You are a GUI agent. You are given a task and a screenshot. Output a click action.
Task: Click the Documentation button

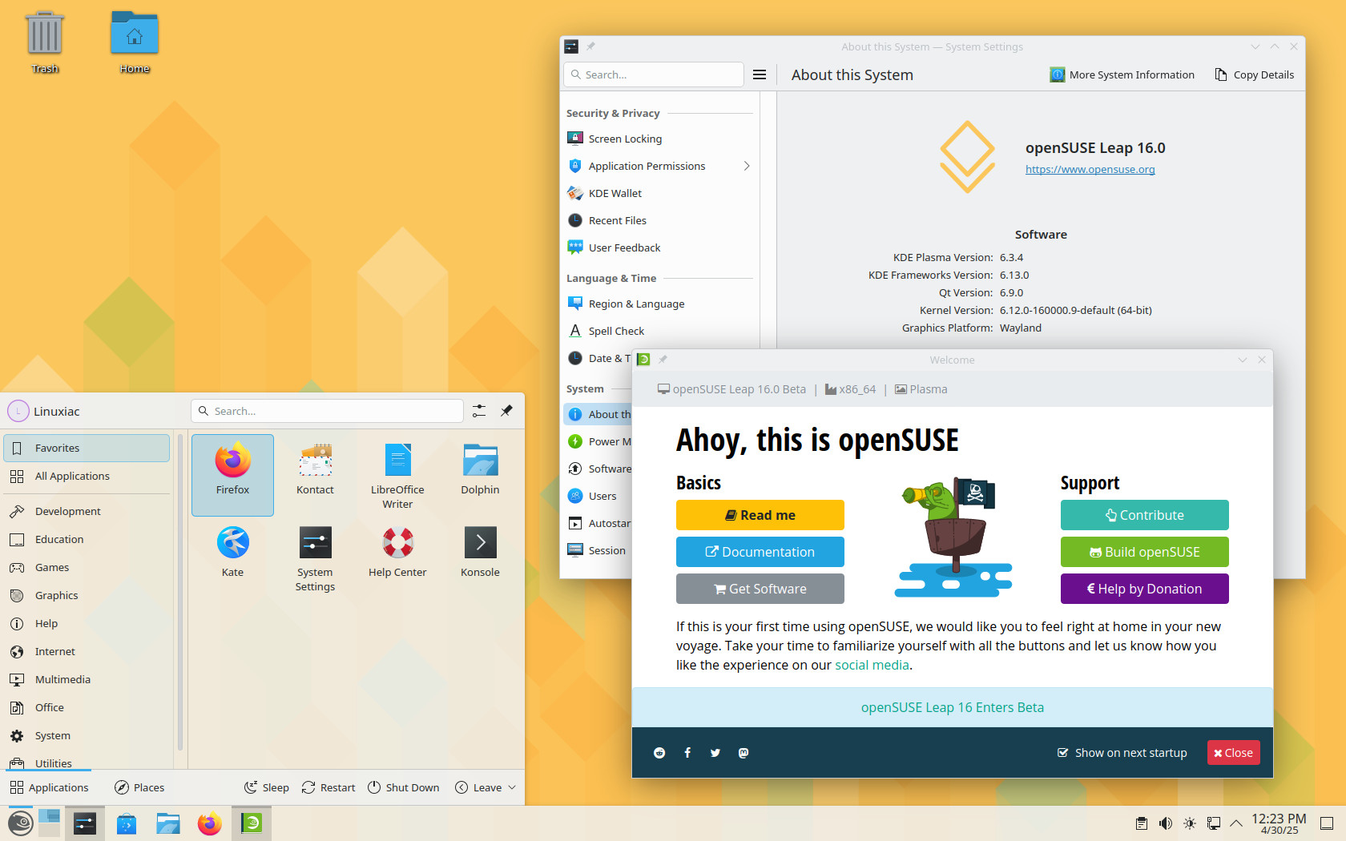tap(760, 552)
